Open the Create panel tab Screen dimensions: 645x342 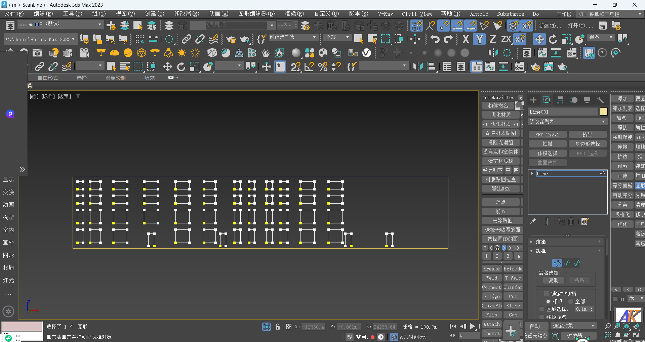click(533, 100)
